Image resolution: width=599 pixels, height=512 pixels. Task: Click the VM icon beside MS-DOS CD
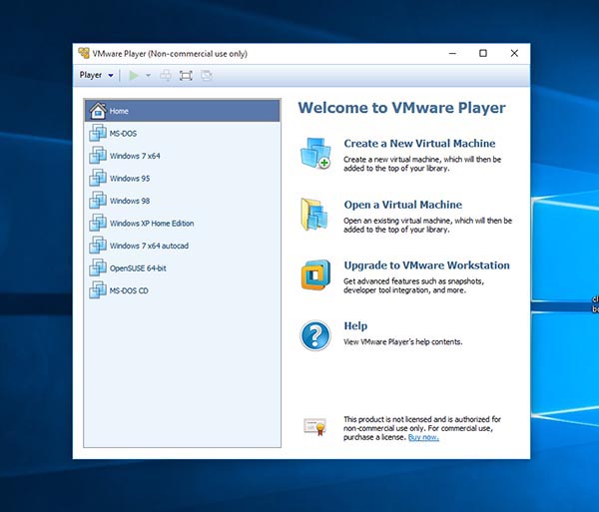point(98,290)
